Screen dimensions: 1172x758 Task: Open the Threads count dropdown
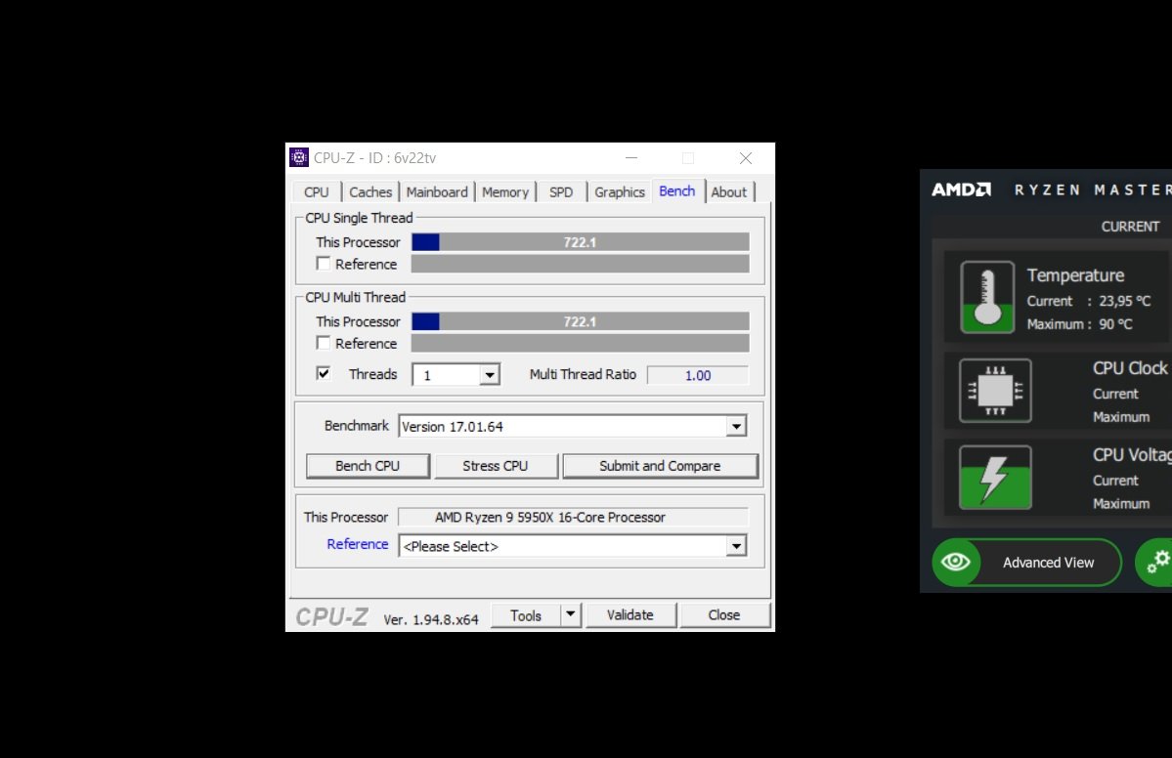[x=490, y=375]
